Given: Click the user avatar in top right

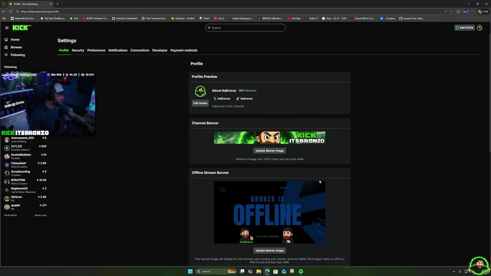Looking at the screenshot, I should (x=479, y=28).
